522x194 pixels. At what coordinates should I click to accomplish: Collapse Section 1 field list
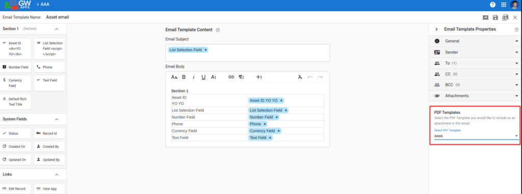tap(57, 29)
